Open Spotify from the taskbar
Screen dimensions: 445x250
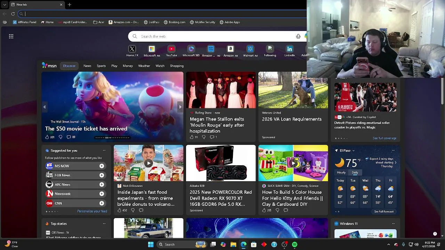[294, 244]
